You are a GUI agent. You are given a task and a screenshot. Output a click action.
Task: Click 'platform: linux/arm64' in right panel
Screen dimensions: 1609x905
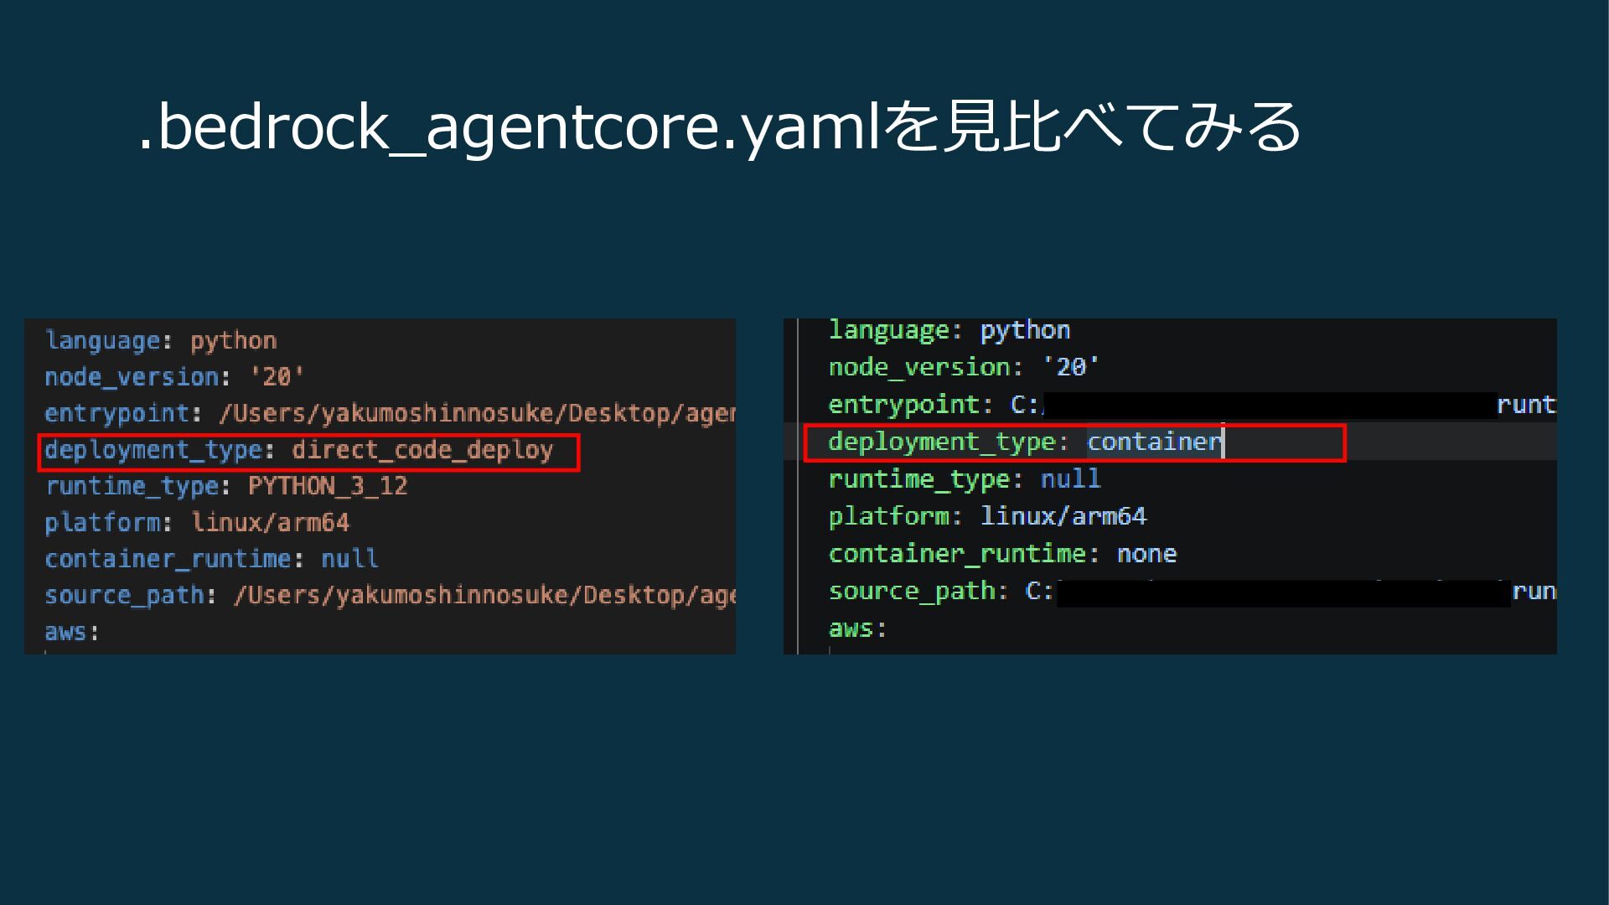coord(986,516)
